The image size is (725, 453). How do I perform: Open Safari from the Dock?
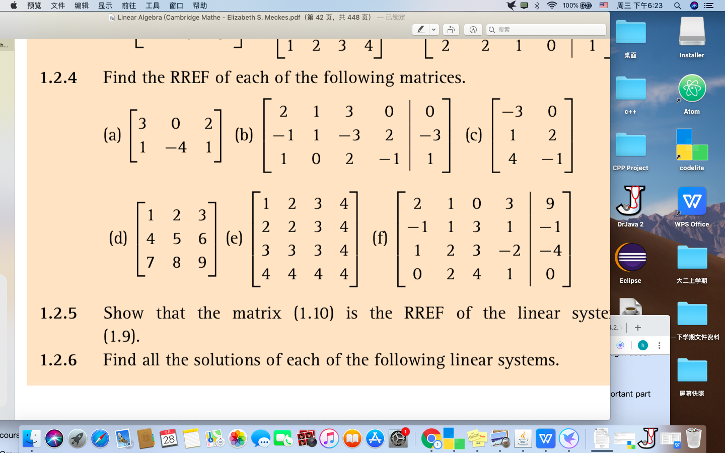[x=100, y=438]
